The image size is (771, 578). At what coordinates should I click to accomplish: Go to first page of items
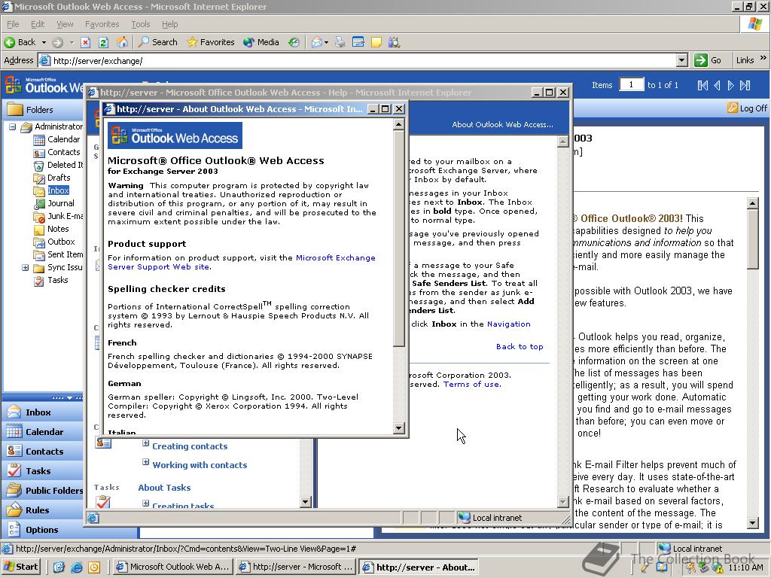coord(702,86)
